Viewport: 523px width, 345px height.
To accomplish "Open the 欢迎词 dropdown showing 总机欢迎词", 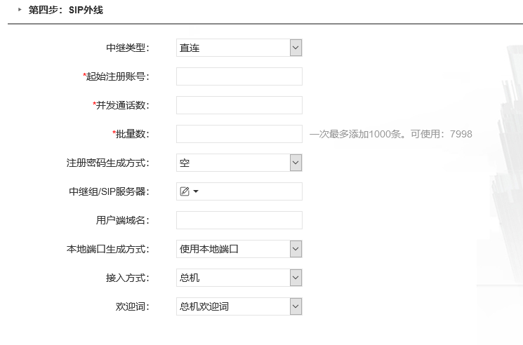I will (239, 306).
